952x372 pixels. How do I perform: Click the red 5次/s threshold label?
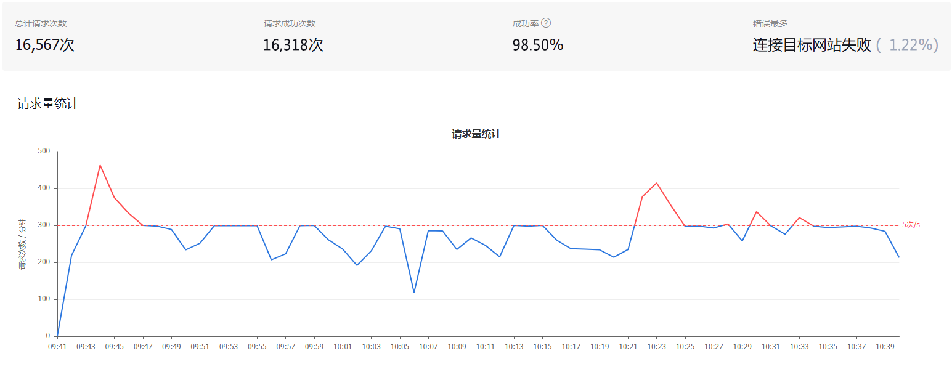pyautogui.click(x=911, y=225)
